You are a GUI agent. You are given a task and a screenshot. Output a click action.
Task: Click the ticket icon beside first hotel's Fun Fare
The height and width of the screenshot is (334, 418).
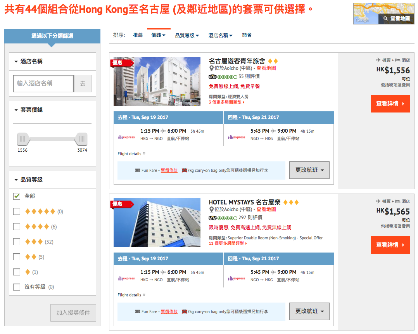pyautogui.click(x=138, y=170)
